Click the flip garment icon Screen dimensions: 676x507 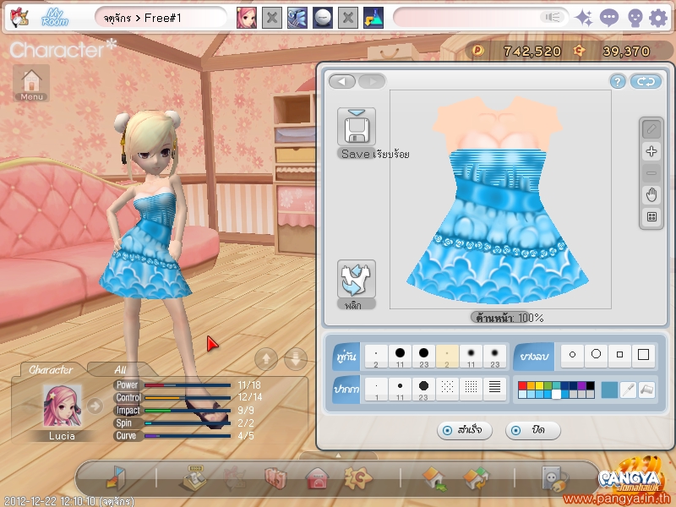coord(356,279)
